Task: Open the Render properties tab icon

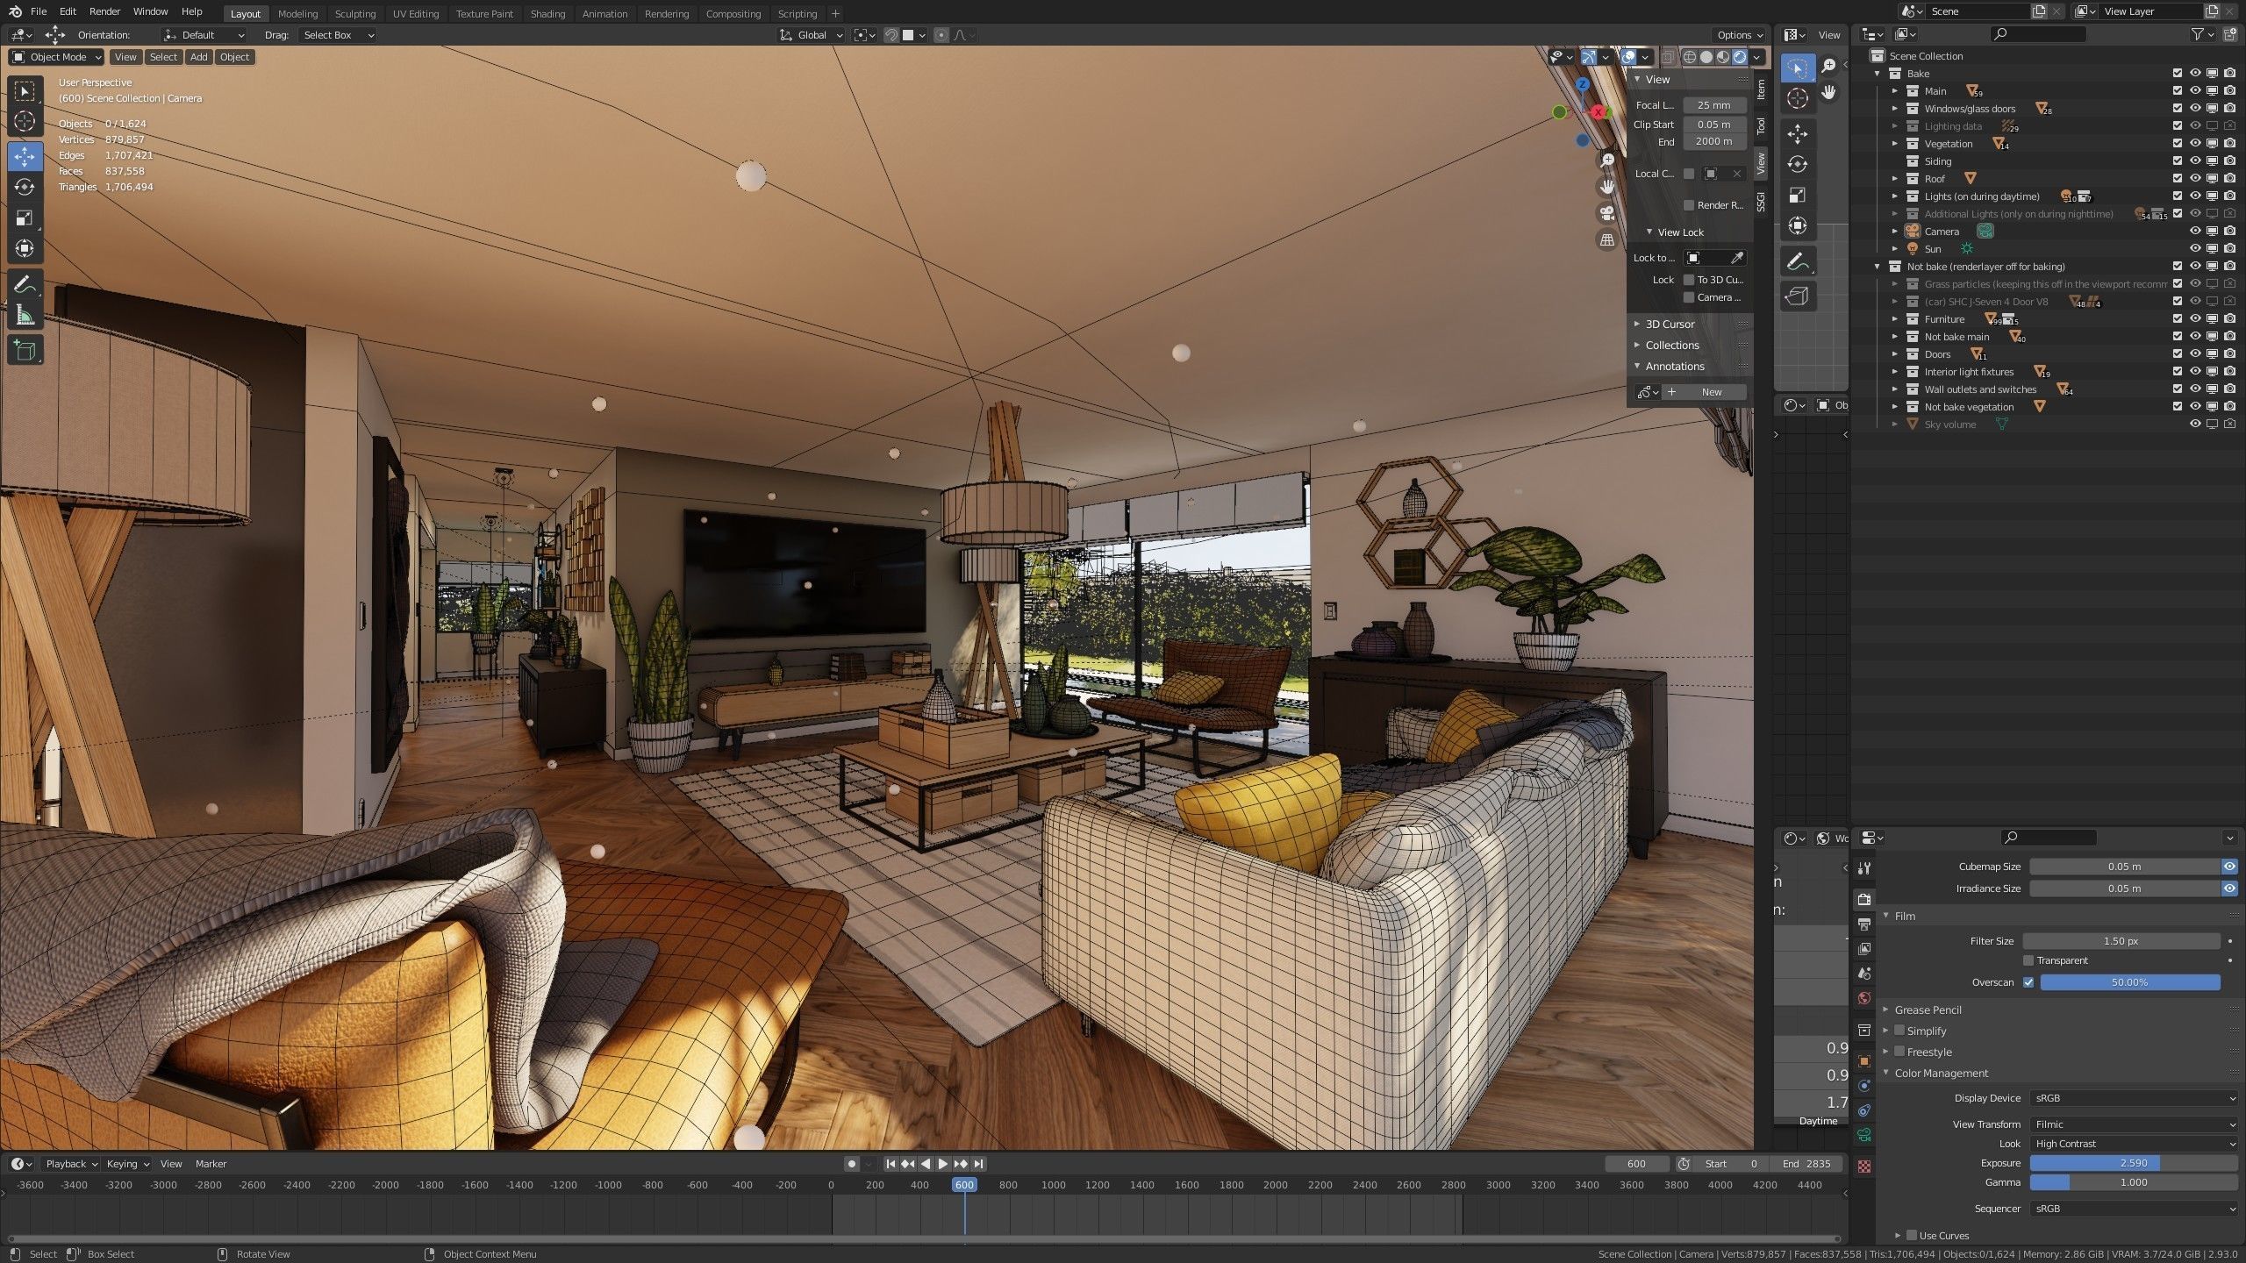Action: [x=1864, y=899]
